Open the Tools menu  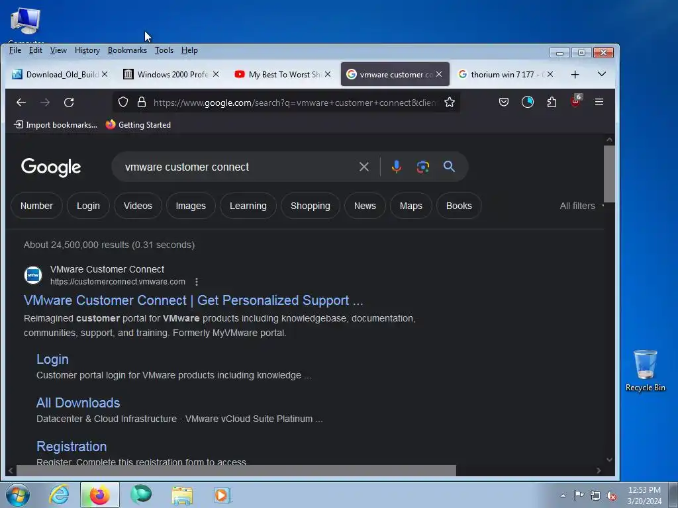[164, 50]
